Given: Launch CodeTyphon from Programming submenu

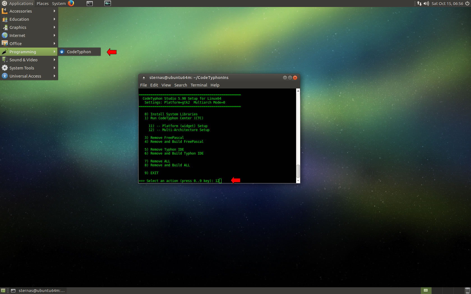Looking at the screenshot, I should coord(79,52).
